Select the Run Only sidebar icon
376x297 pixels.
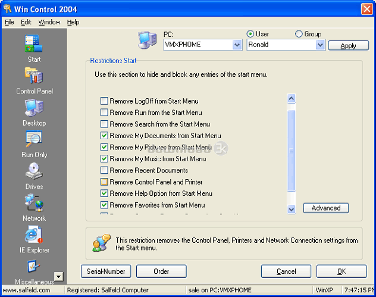pos(33,140)
